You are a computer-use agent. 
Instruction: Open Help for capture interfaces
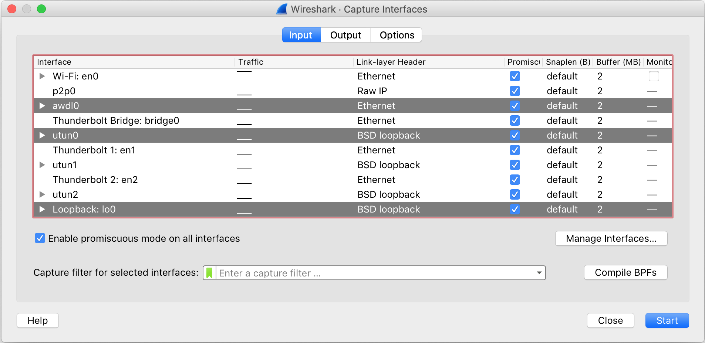click(x=38, y=320)
